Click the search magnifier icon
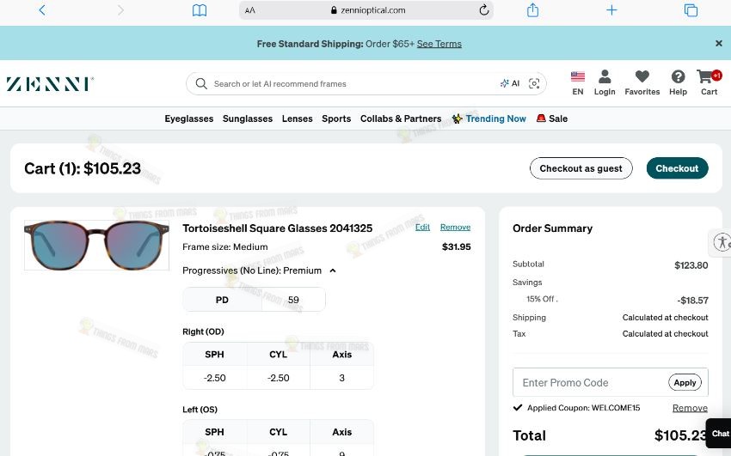Image resolution: width=731 pixels, height=456 pixels. click(x=201, y=84)
